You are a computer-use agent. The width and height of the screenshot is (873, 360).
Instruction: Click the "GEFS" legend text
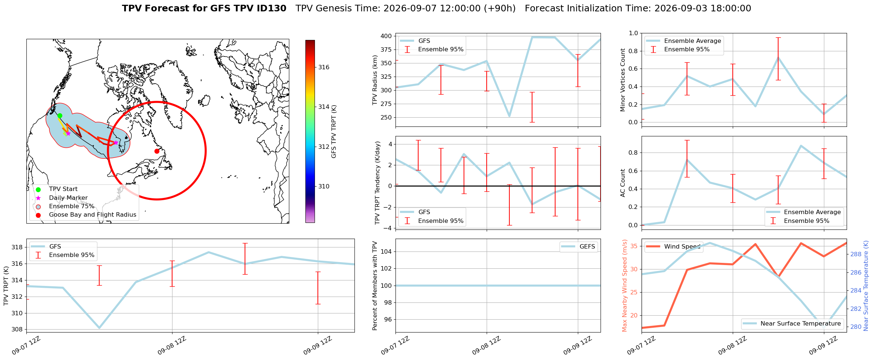tap(587, 247)
